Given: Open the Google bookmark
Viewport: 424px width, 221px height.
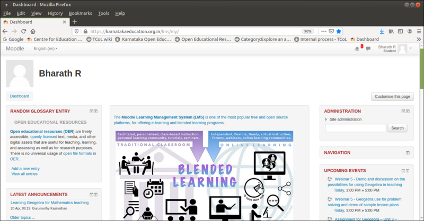Looking at the screenshot, I should [13, 40].
